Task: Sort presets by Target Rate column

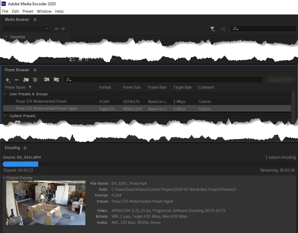Action: tap(182, 87)
